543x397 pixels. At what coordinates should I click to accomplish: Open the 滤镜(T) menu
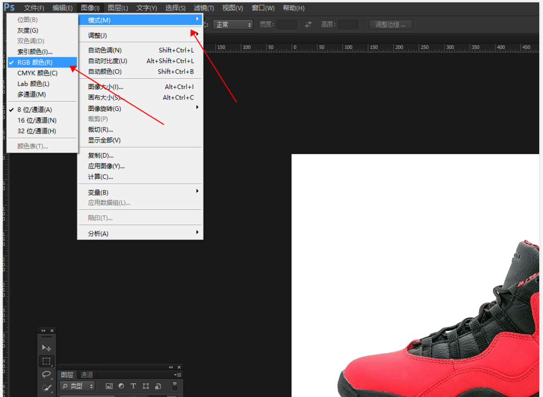click(x=203, y=8)
